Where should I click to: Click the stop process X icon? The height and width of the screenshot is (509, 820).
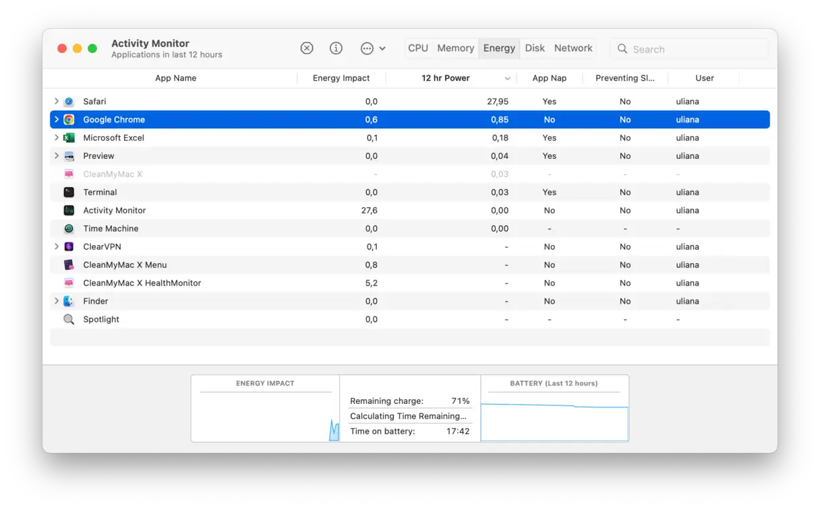tap(307, 48)
